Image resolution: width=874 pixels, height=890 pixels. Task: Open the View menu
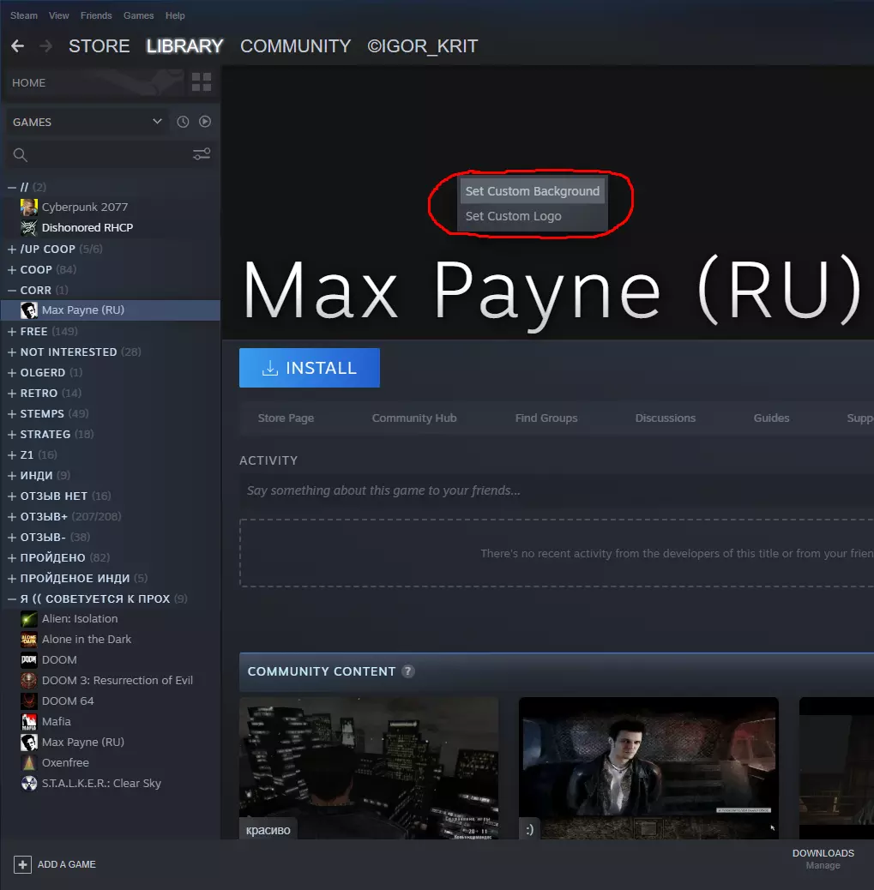point(59,15)
